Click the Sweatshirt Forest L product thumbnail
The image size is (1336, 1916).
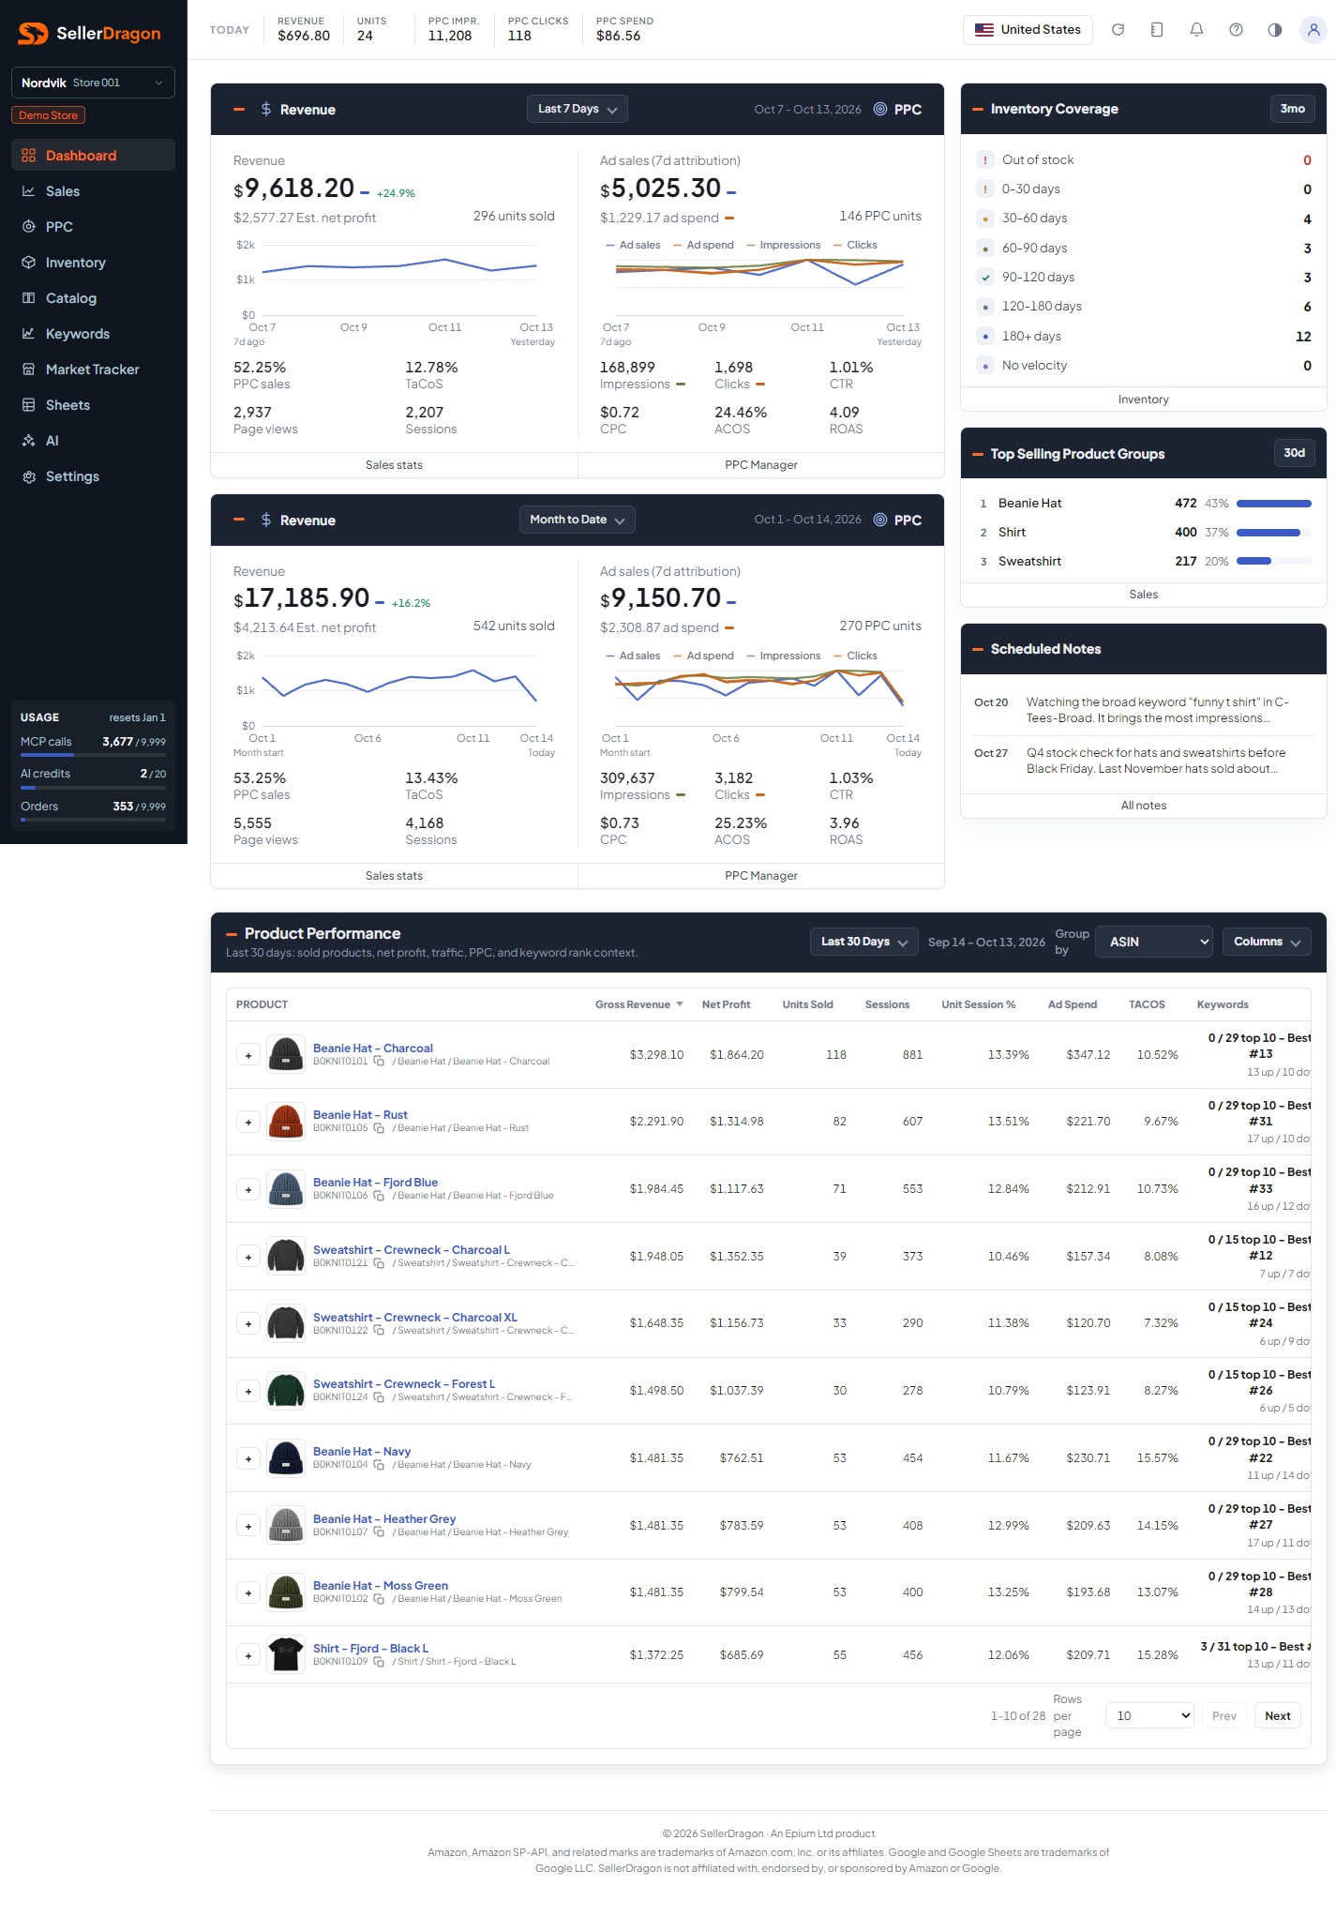coord(286,1391)
